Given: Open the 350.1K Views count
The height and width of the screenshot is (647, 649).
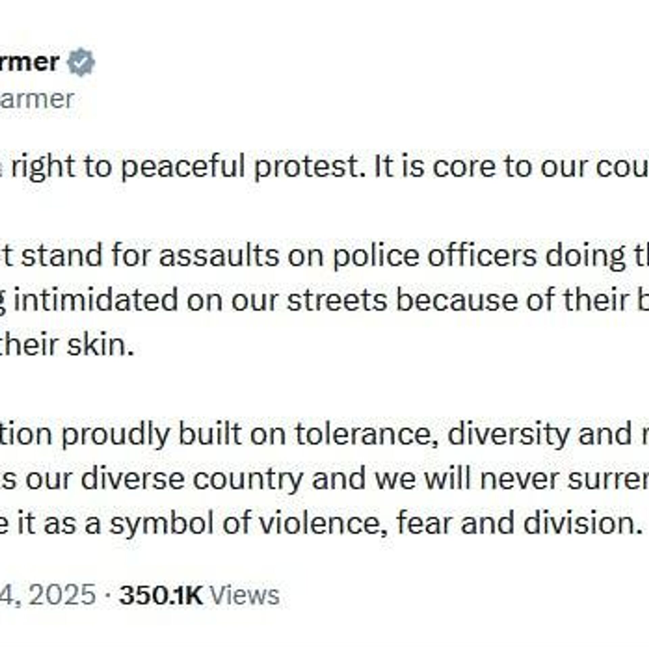Looking at the screenshot, I should (199, 595).
